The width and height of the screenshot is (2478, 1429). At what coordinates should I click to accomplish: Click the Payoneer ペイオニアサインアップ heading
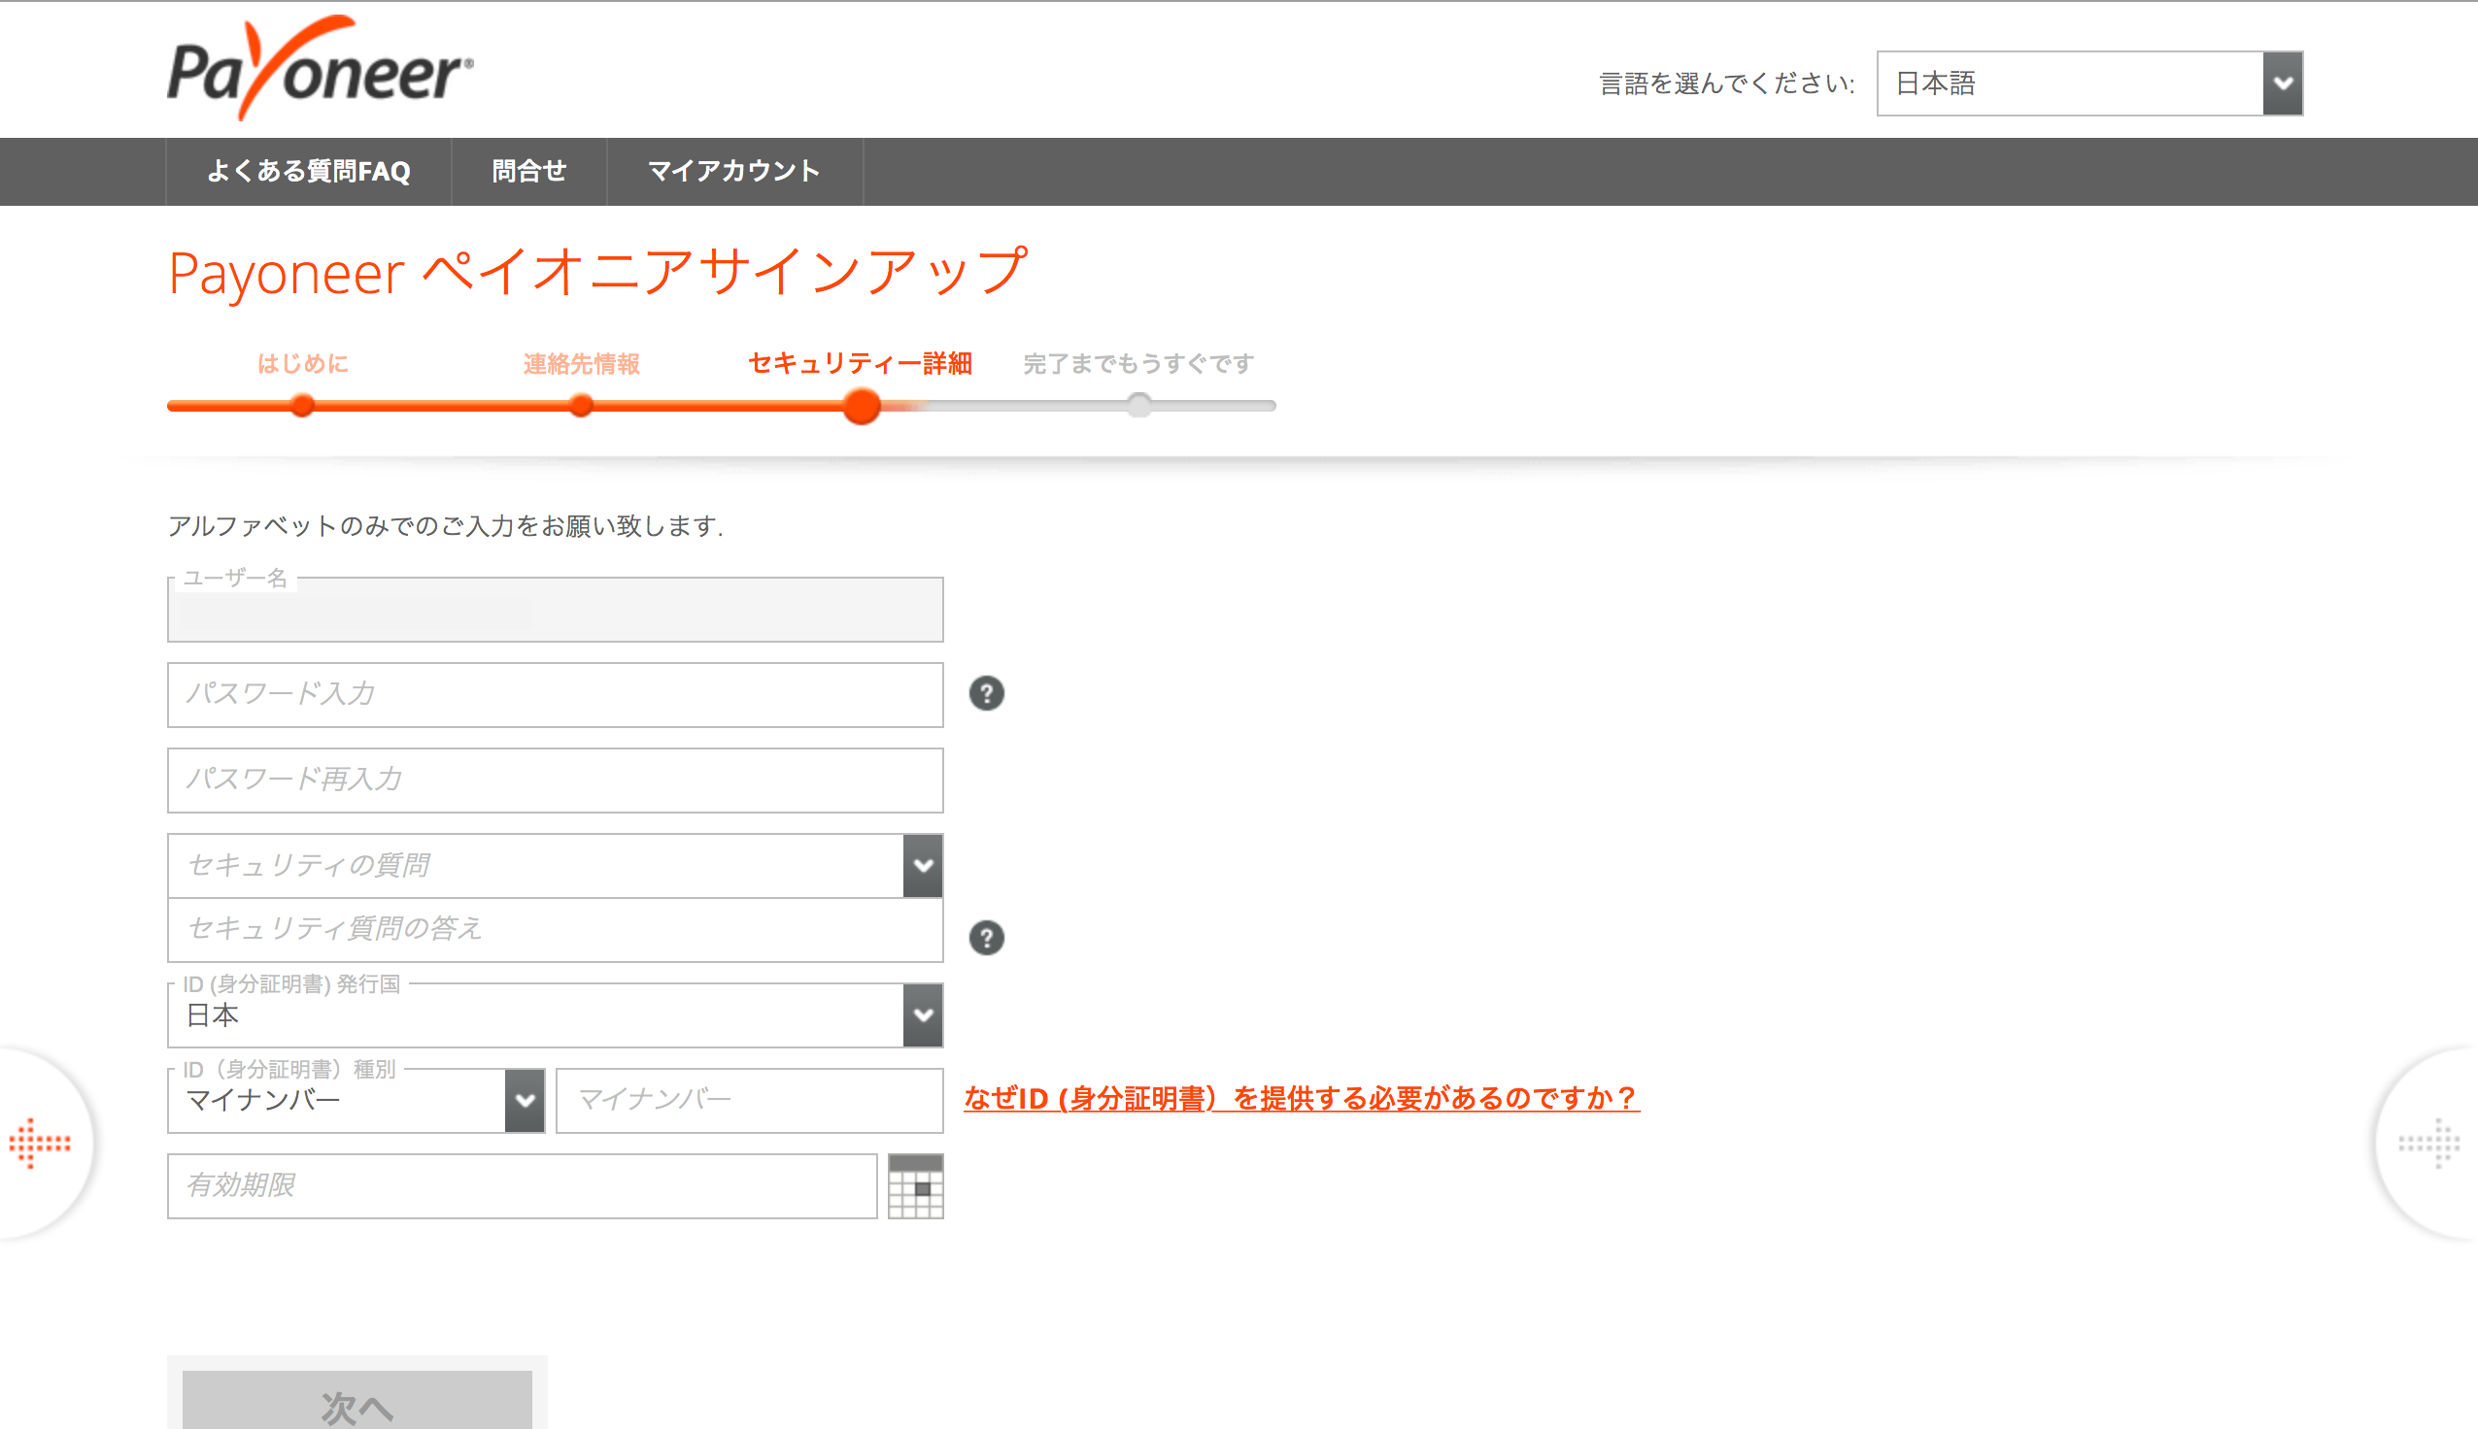coord(598,273)
